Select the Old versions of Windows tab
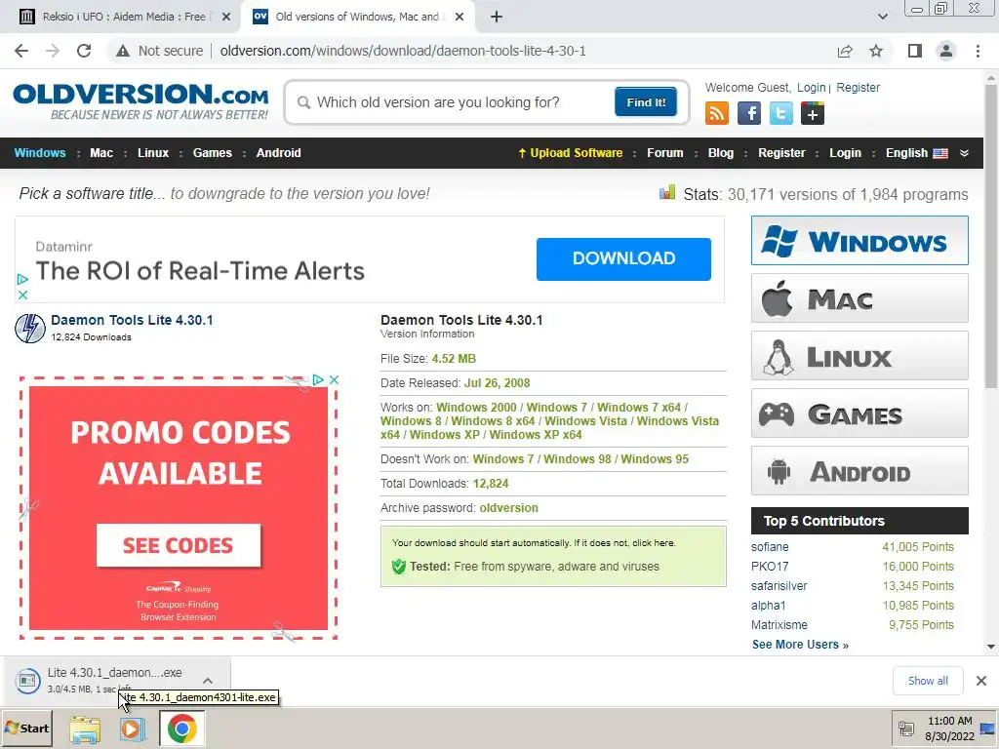Viewport: 999px width, 749px height. coord(358,17)
